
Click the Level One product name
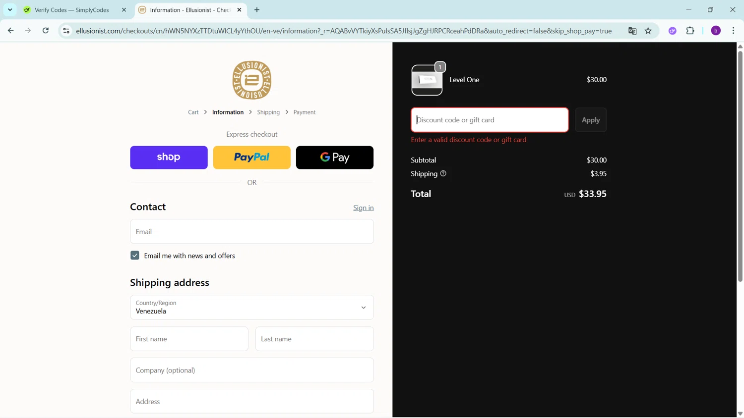(x=464, y=80)
